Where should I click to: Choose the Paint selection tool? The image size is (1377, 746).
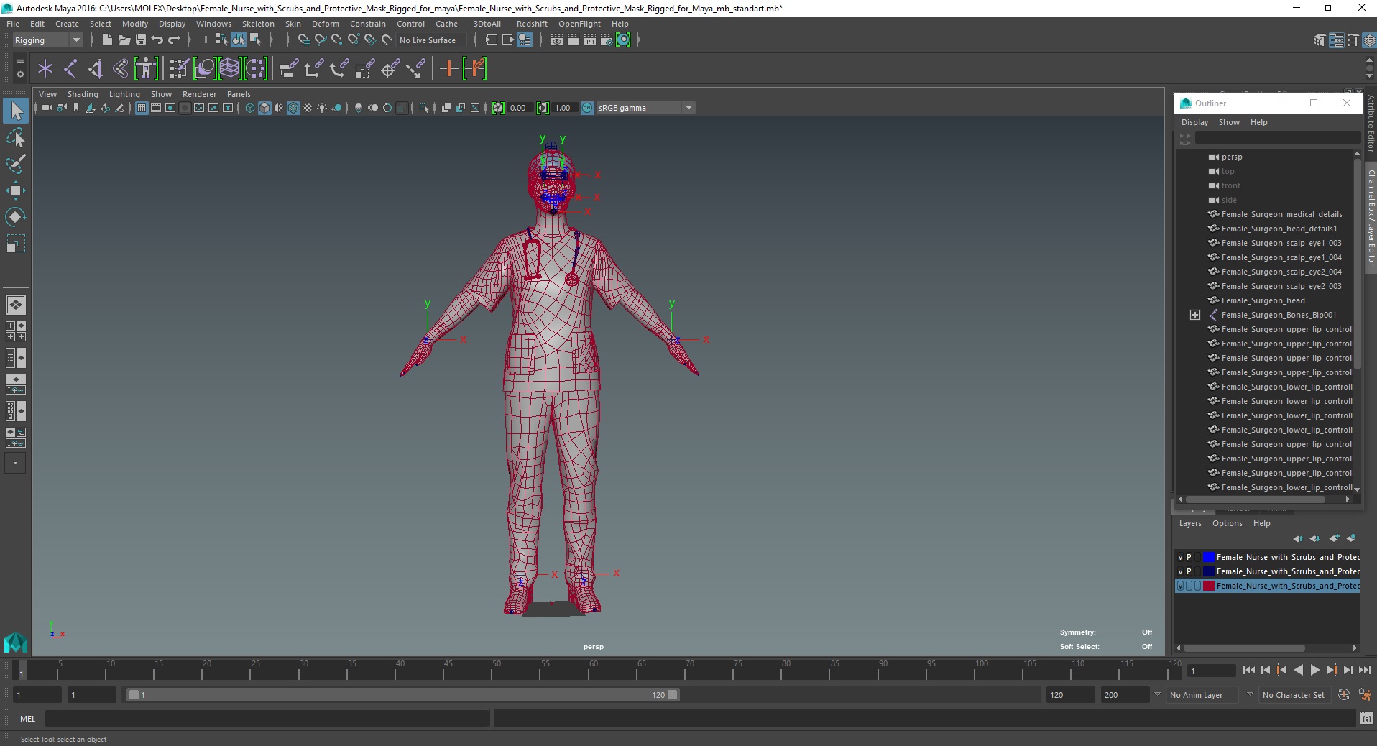(16, 164)
